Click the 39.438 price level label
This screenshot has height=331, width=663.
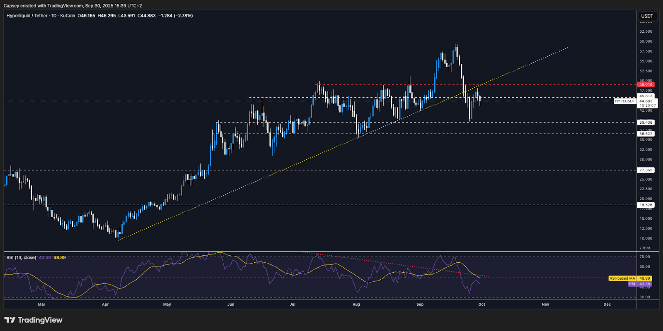[646, 122]
